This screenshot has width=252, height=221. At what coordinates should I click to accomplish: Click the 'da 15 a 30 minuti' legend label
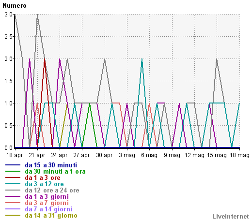51,165
